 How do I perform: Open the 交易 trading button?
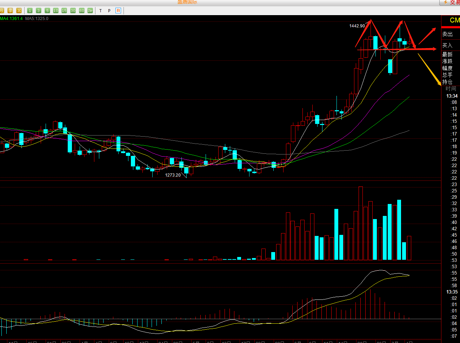click(x=450, y=3)
